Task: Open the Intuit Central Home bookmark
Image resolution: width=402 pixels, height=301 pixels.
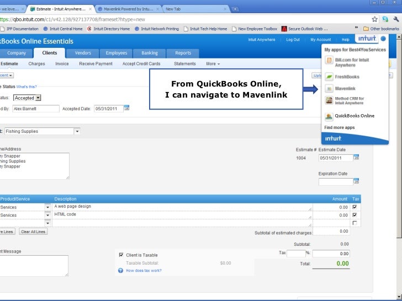Action: click(x=63, y=29)
